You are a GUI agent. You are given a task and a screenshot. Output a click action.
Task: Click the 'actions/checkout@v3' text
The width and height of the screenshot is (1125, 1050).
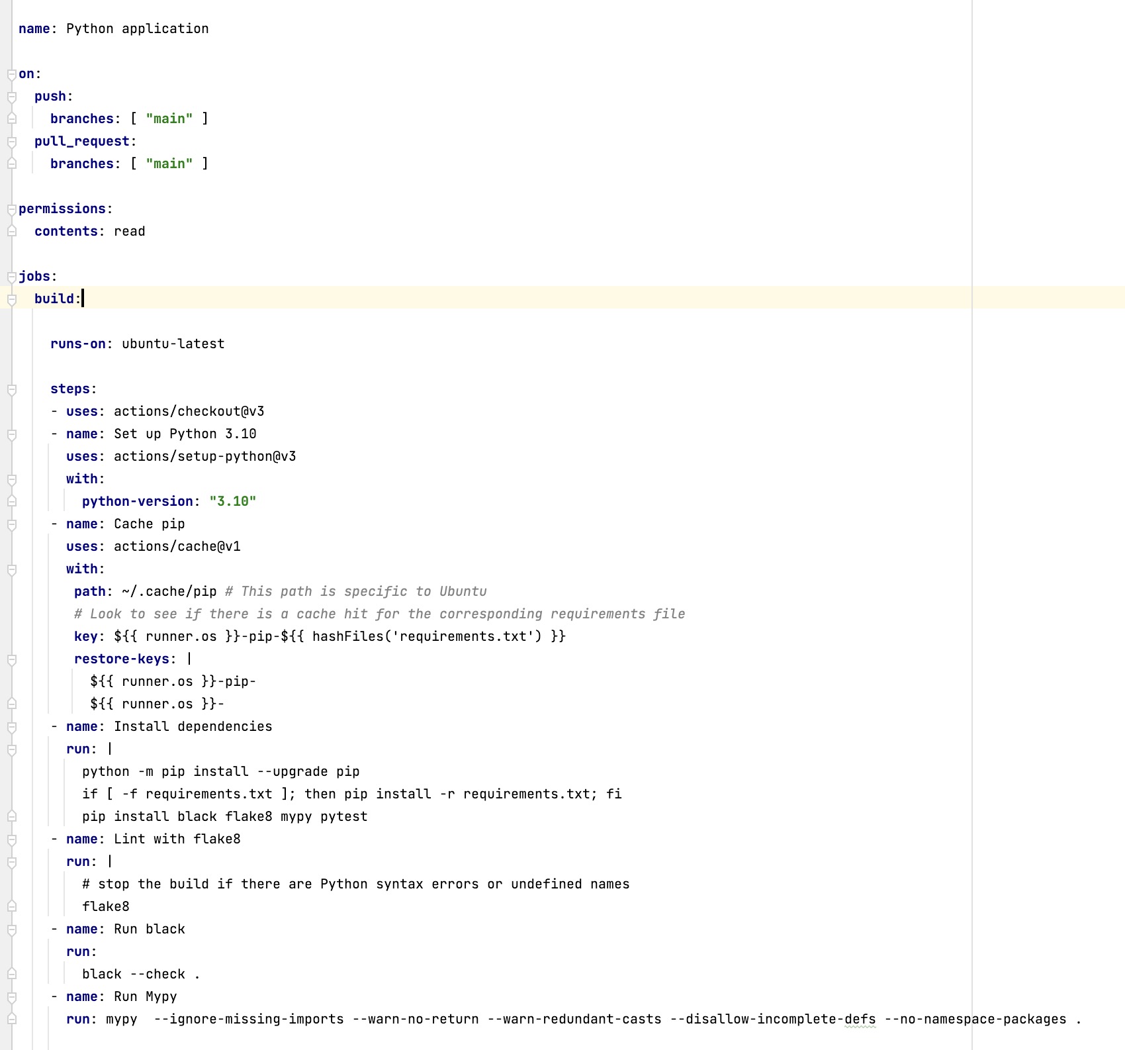[189, 412]
